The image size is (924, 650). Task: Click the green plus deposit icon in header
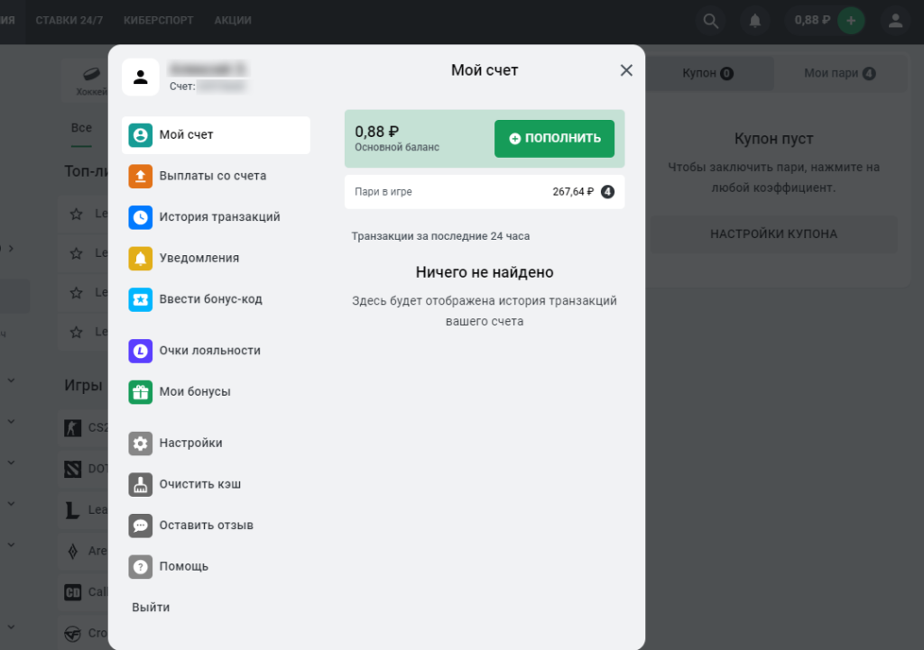[x=851, y=21]
